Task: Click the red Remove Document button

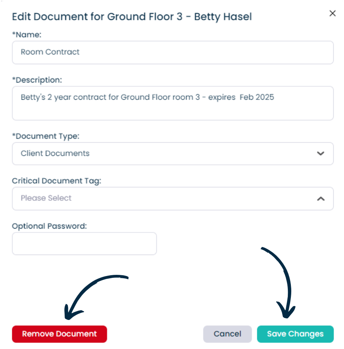Action: [59, 334]
